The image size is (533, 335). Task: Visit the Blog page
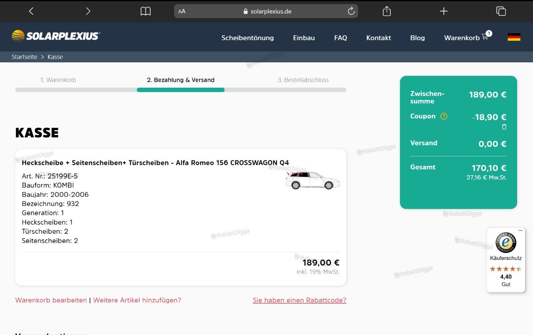(x=417, y=38)
